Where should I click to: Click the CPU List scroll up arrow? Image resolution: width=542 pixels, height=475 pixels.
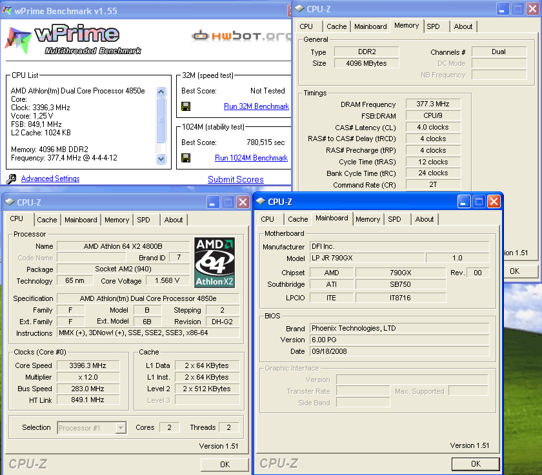coord(161,92)
